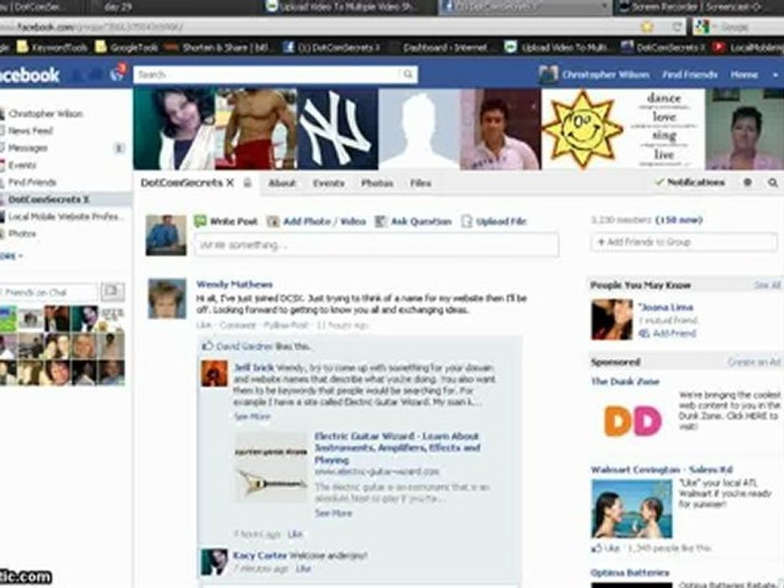This screenshot has height=588, width=784.
Task: Open Messages in the left sidebar
Action: tap(28, 148)
